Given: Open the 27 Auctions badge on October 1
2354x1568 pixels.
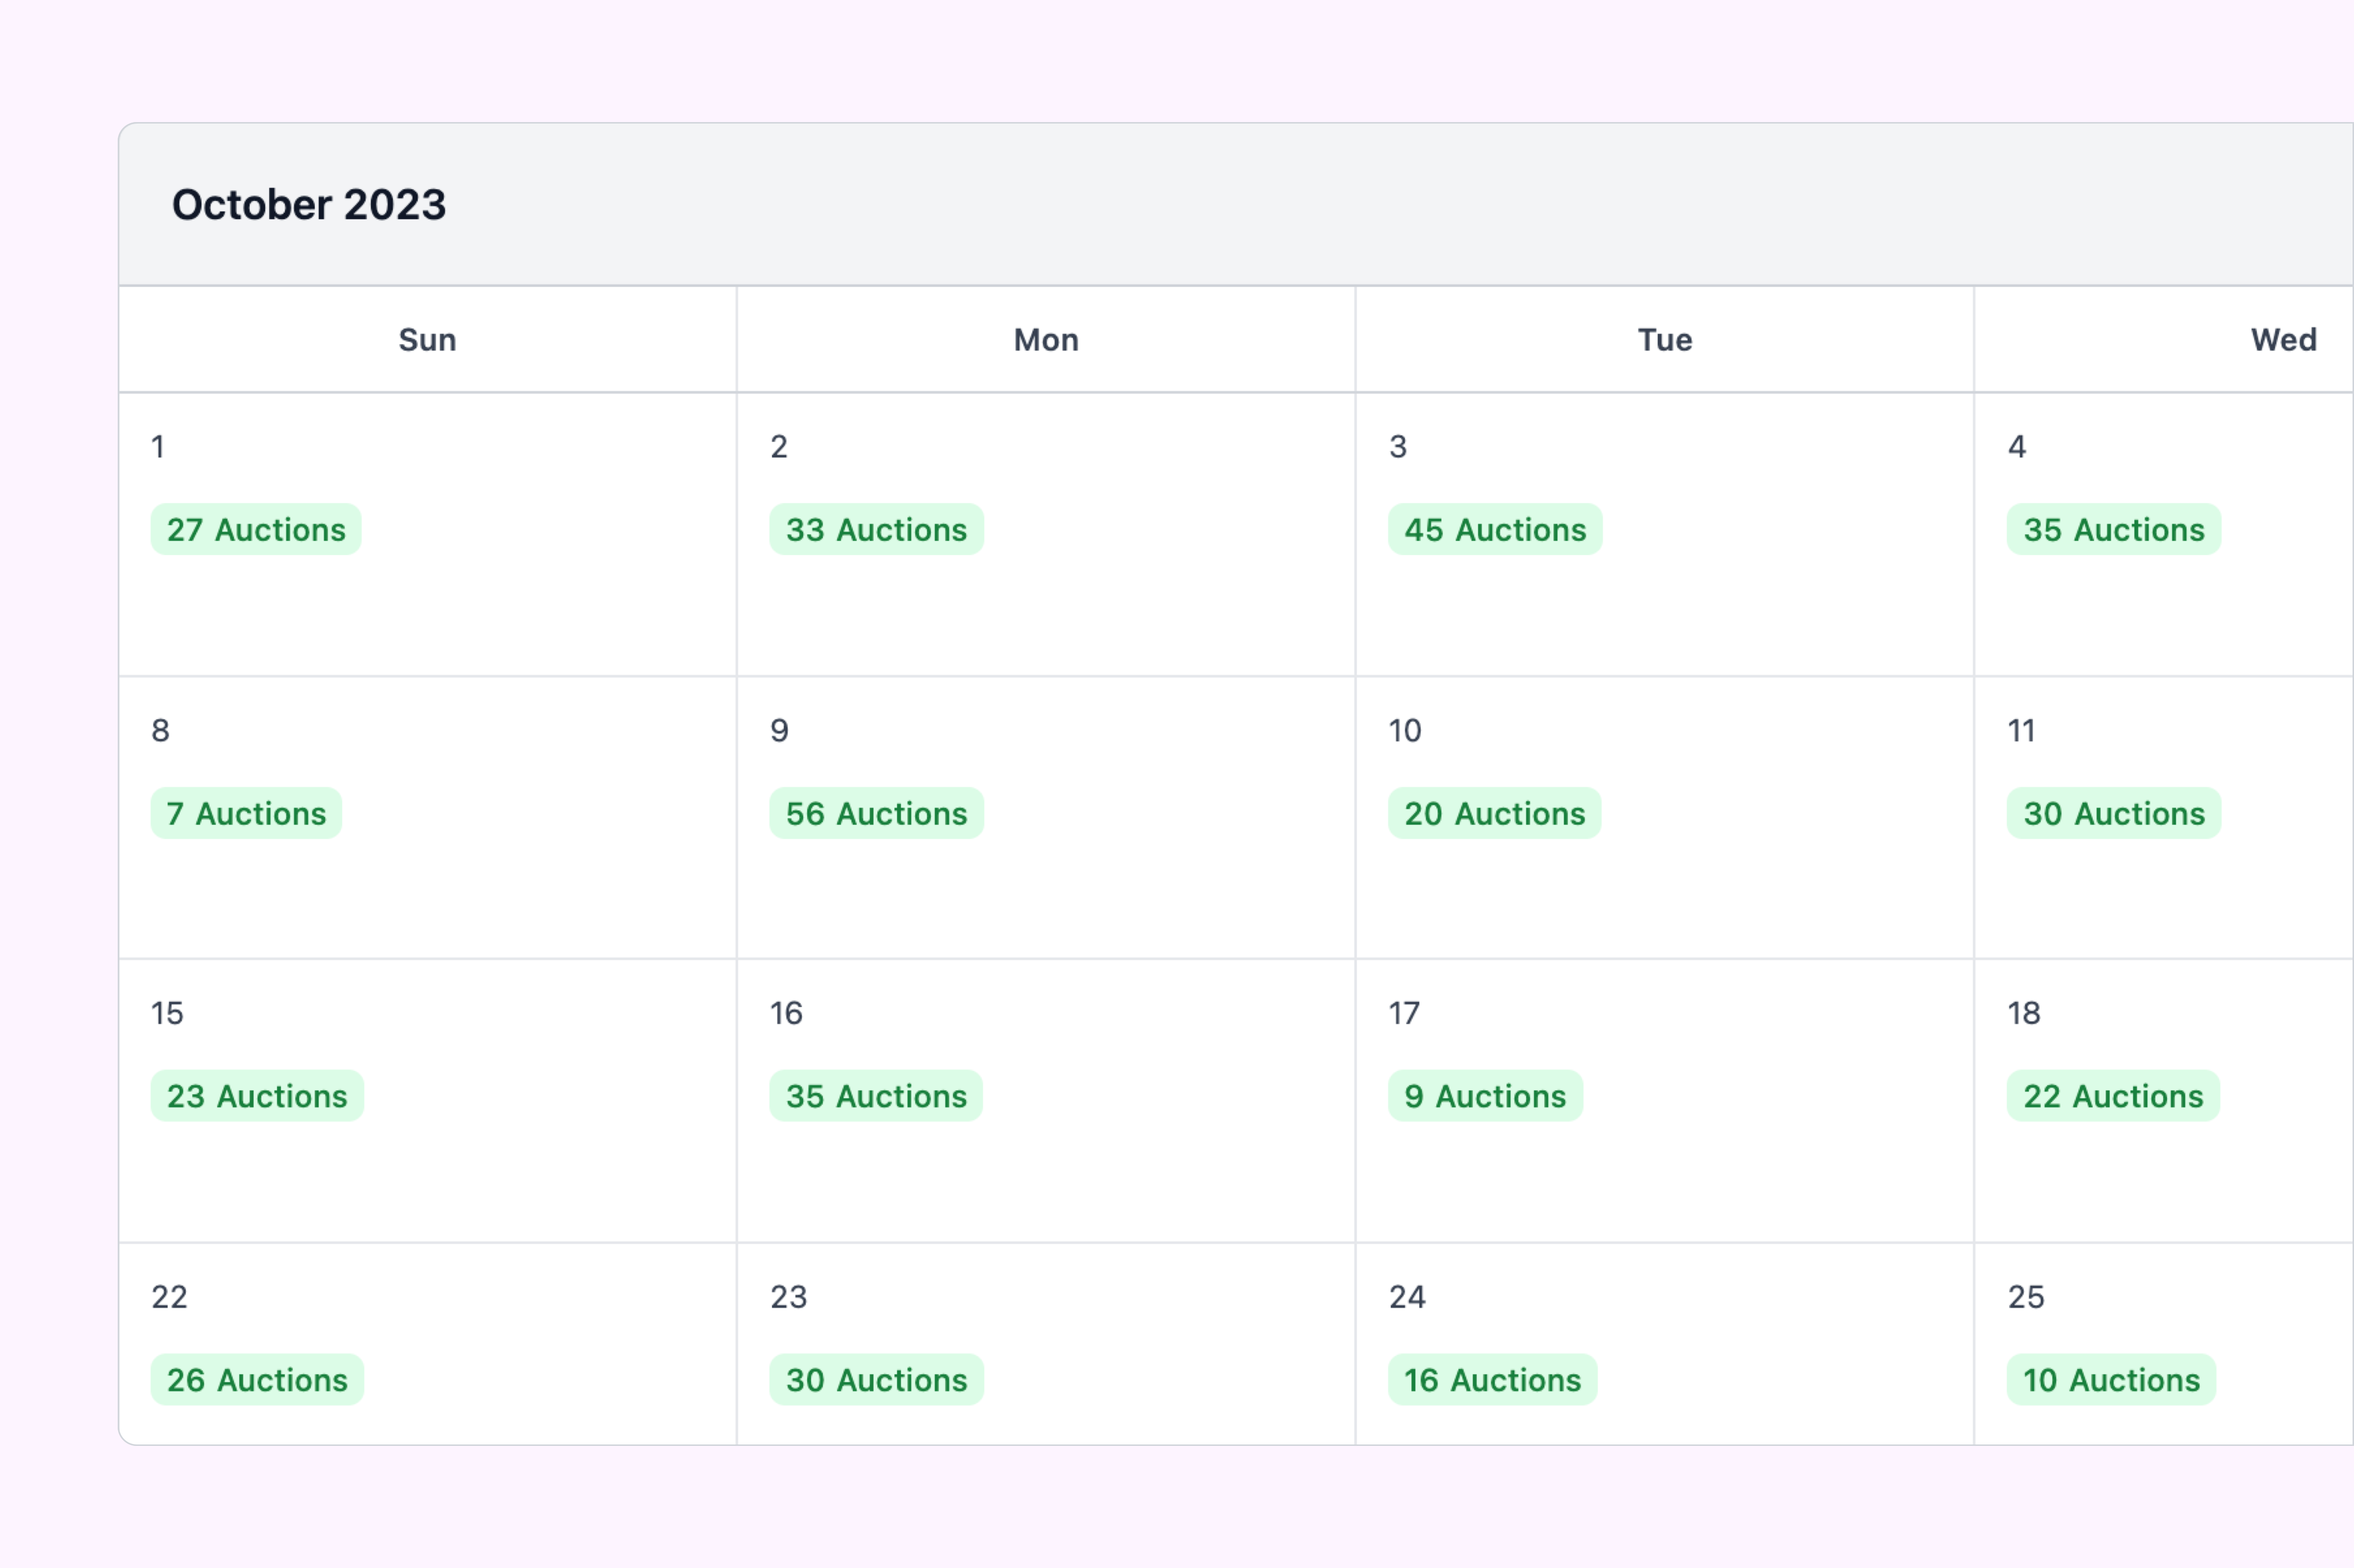Looking at the screenshot, I should 256,529.
